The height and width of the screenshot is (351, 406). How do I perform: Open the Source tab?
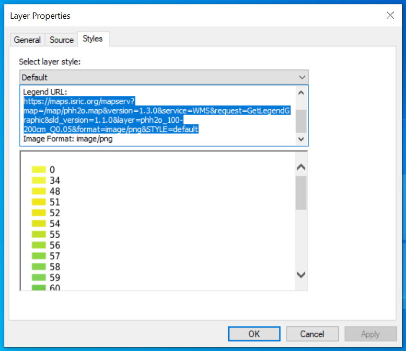click(61, 40)
